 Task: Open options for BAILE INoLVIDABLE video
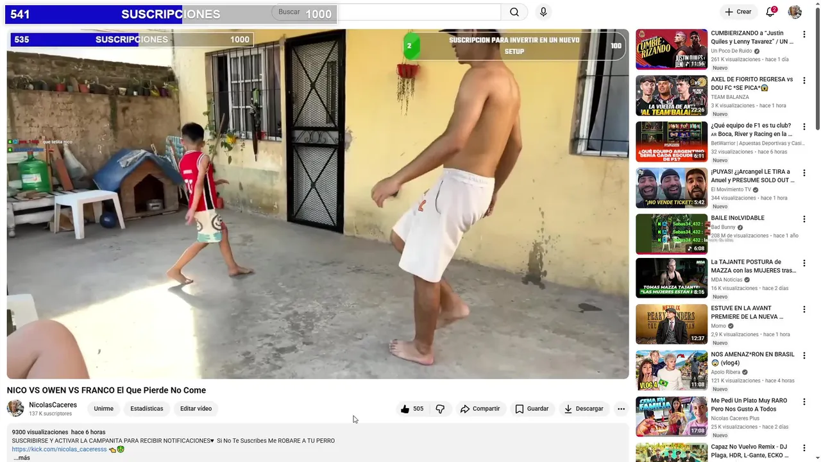[804, 219]
